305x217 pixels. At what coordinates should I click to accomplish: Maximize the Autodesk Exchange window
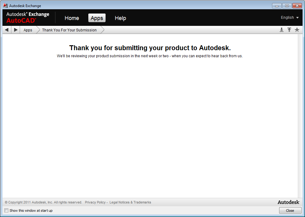287,6
